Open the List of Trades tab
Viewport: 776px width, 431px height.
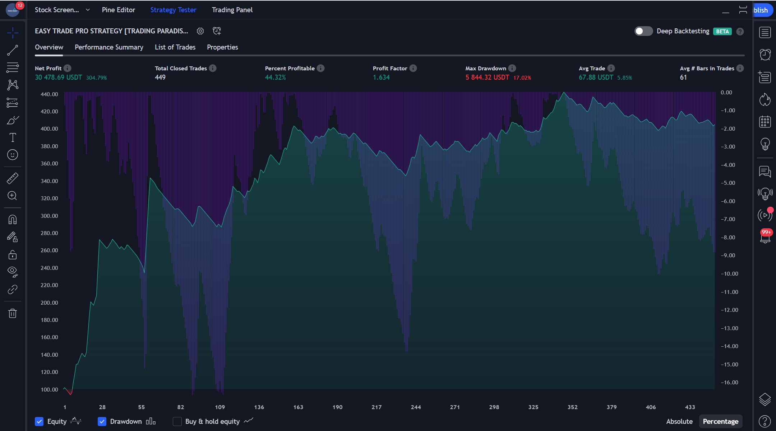(175, 47)
